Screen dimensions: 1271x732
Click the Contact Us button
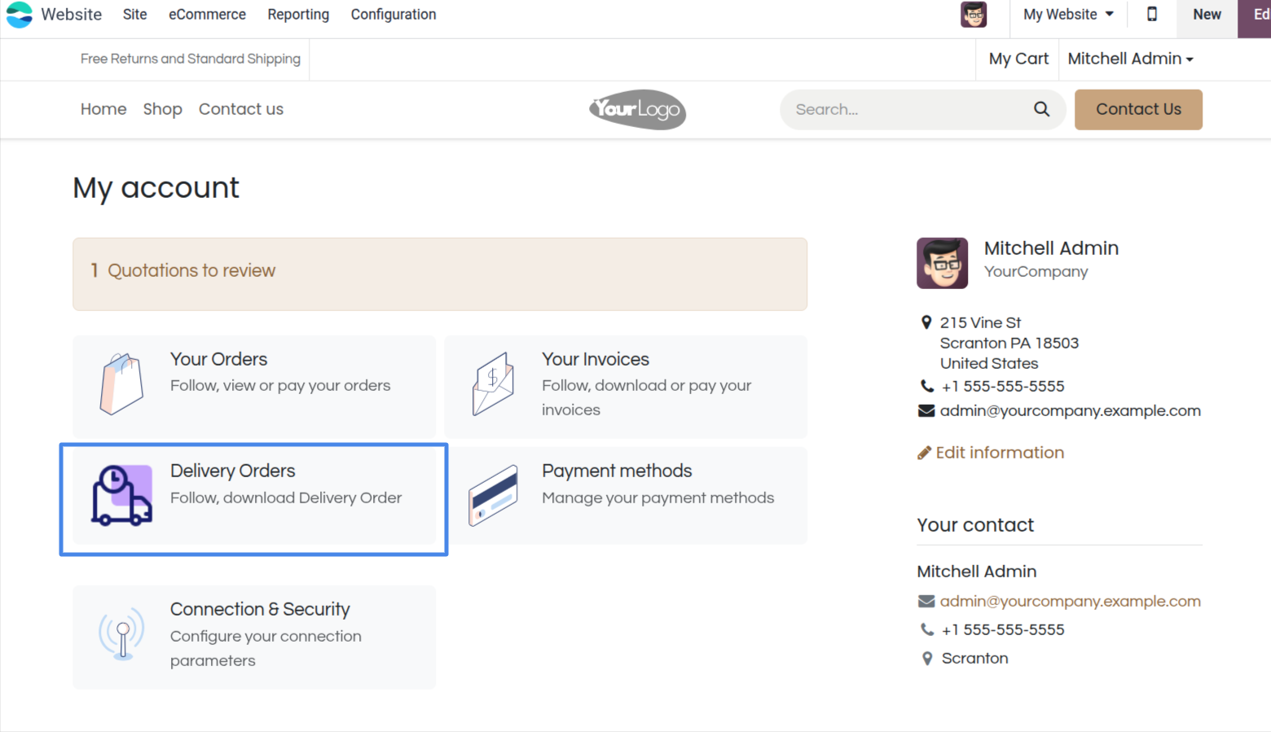point(1138,109)
